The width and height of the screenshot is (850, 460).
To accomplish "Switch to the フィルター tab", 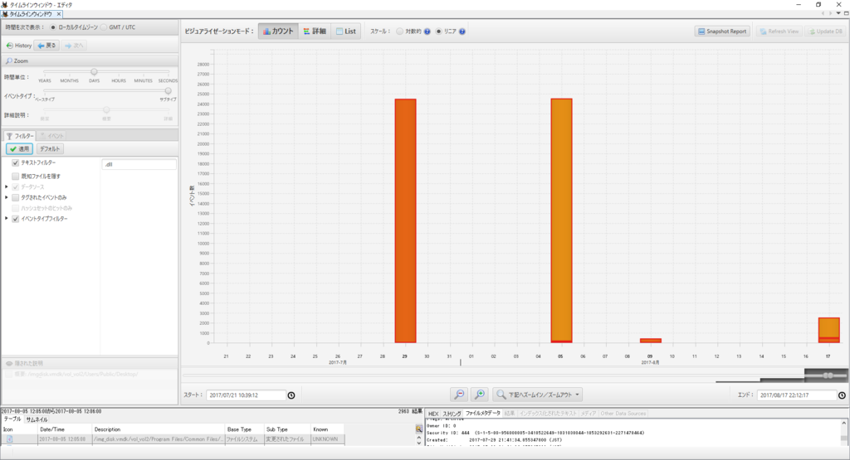I will (20, 136).
